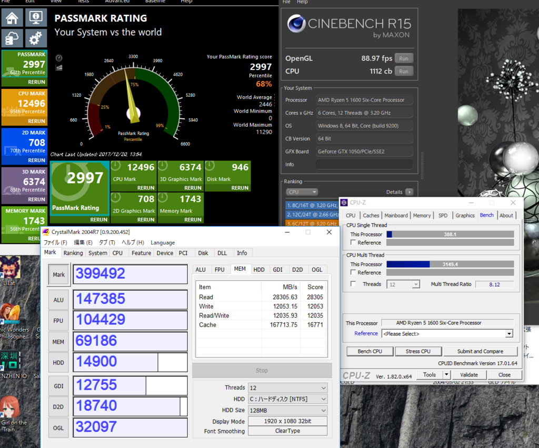Click the CPU Multi Thread score bar
The image size is (539, 448).
tap(450, 264)
